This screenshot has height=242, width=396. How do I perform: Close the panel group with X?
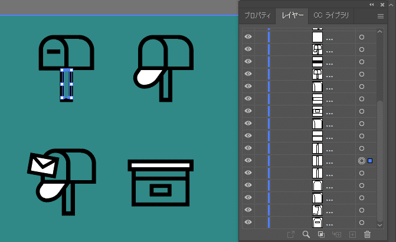click(x=382, y=5)
